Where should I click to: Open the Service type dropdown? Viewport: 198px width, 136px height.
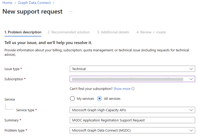tap(132, 110)
